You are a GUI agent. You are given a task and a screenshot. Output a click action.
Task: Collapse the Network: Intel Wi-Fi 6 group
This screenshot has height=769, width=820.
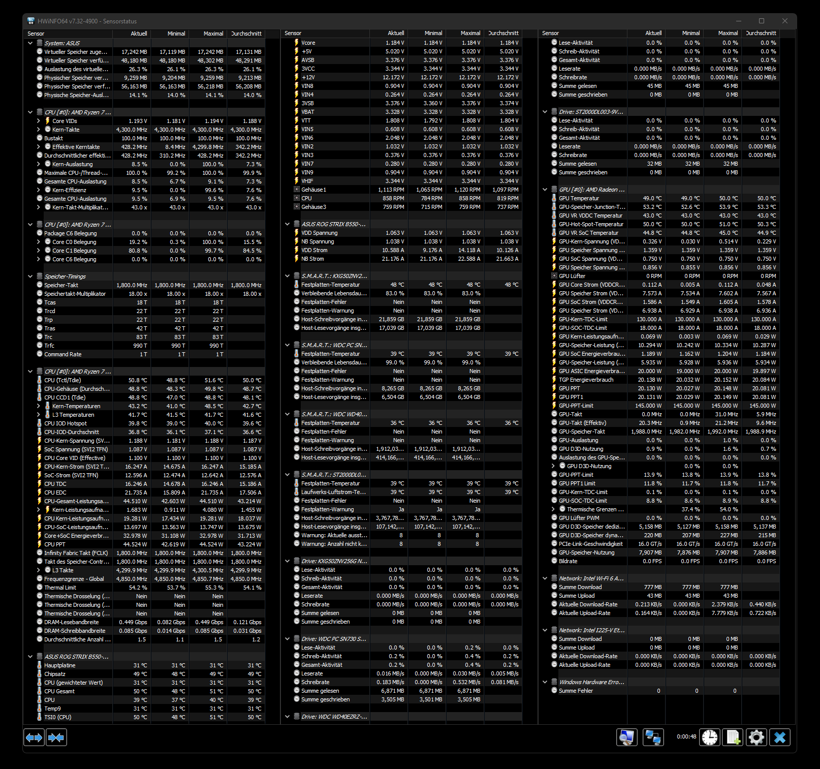[545, 578]
